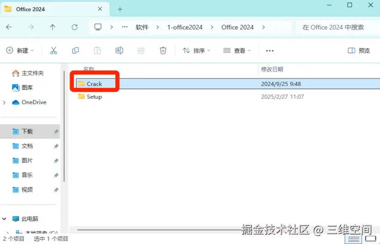Add a new Explorer tab
Viewport: 380px width, 244px height.
point(120,9)
